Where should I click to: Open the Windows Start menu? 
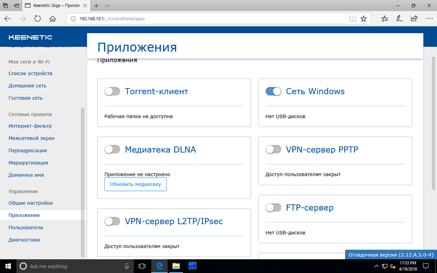[x=8, y=266]
